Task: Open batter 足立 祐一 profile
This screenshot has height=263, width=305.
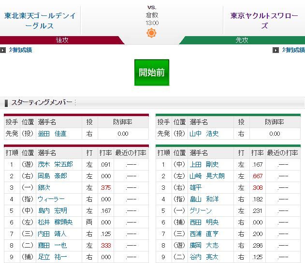Action: (52, 257)
